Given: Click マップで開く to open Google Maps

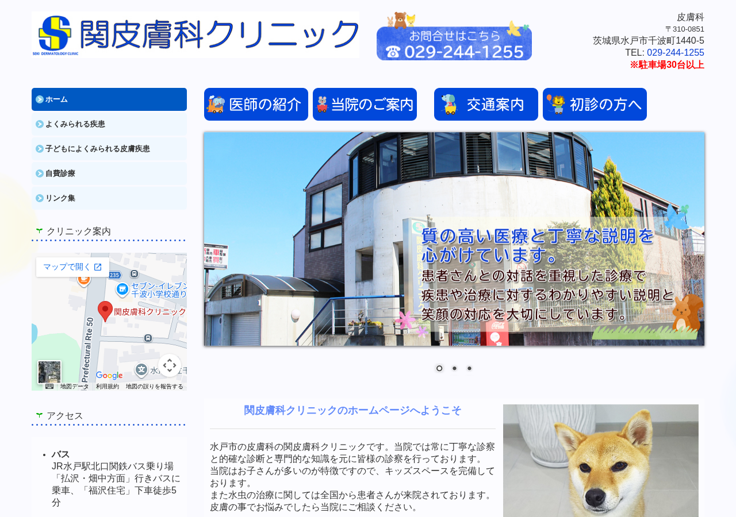Looking at the screenshot, I should 72,267.
